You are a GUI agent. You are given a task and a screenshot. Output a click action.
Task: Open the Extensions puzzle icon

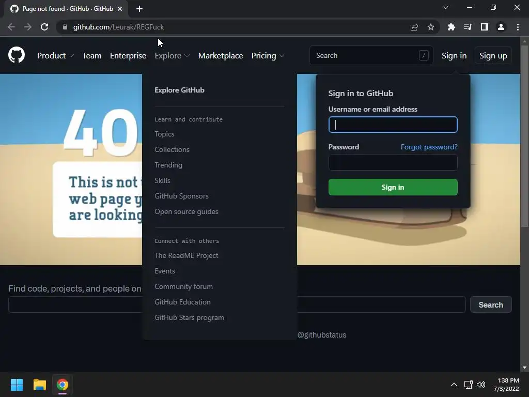[x=452, y=27]
